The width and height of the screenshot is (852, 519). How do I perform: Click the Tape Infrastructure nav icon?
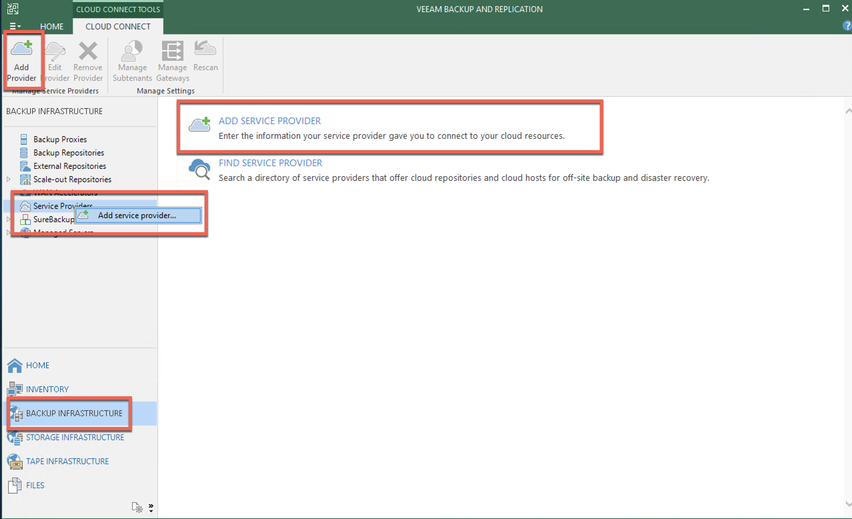pos(15,461)
